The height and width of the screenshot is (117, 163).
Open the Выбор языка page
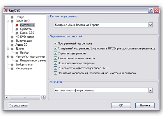pyautogui.click(x=24, y=64)
